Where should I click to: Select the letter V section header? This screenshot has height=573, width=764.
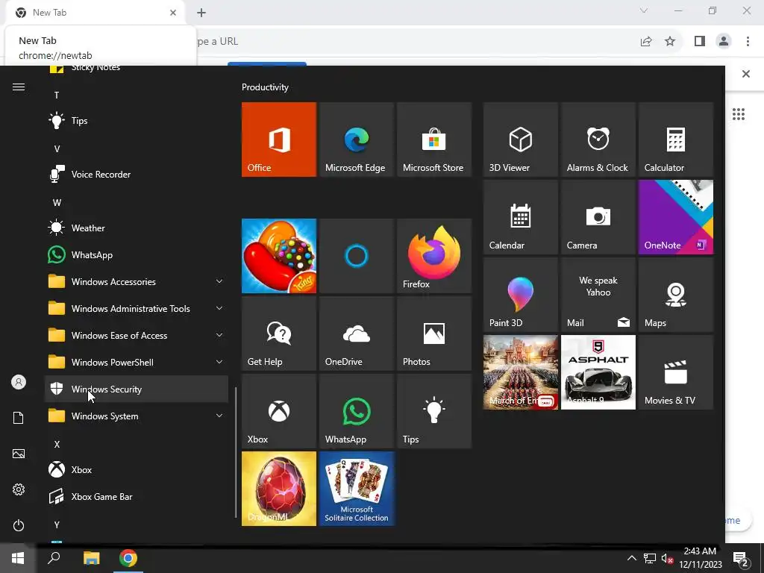57,148
